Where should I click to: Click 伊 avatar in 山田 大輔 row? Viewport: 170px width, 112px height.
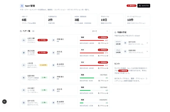click(x=54, y=40)
